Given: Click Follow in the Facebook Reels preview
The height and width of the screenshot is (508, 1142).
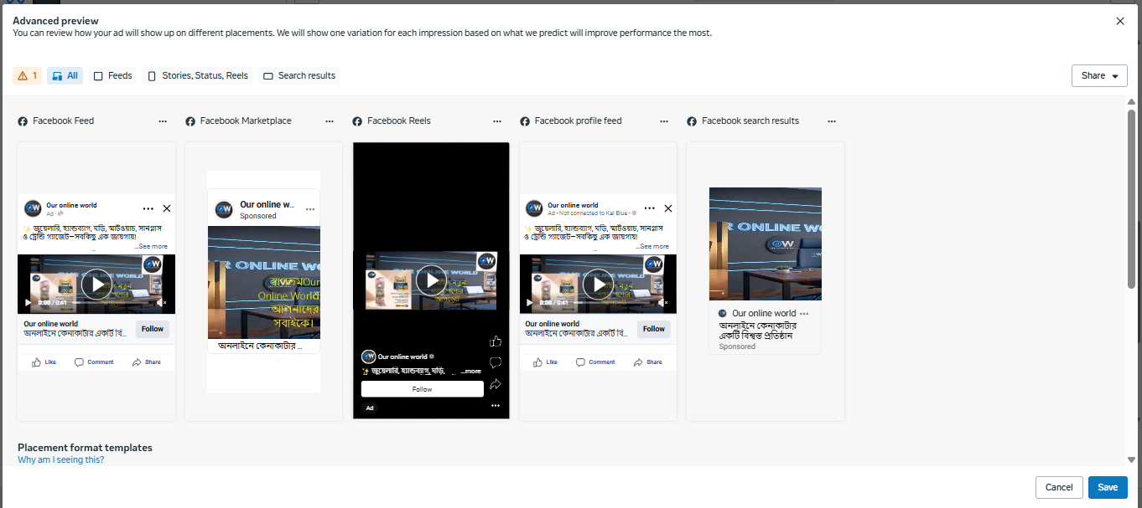Looking at the screenshot, I should click(x=423, y=389).
